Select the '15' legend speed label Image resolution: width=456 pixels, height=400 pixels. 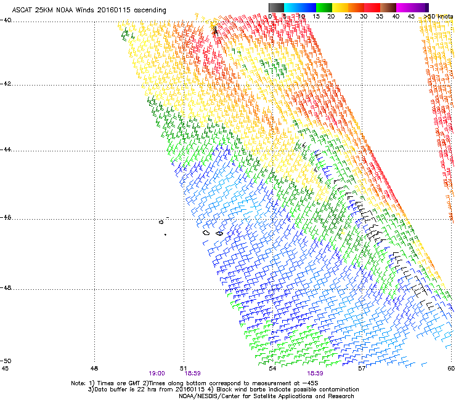pyautogui.click(x=316, y=17)
